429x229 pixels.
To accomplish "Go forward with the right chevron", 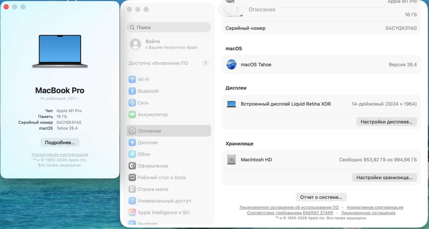I will [237, 9].
